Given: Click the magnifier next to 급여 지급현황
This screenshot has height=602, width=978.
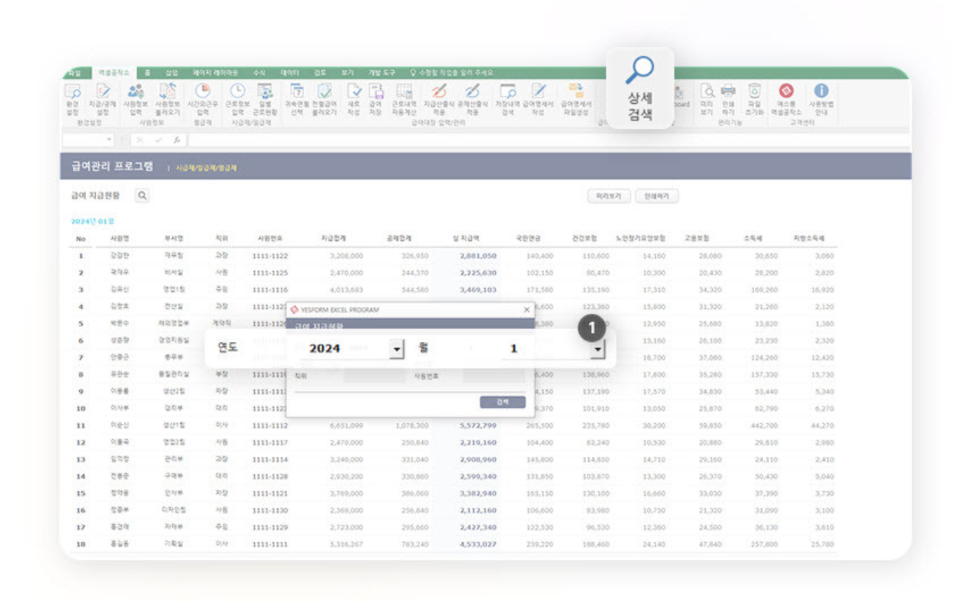Looking at the screenshot, I should coord(142,196).
